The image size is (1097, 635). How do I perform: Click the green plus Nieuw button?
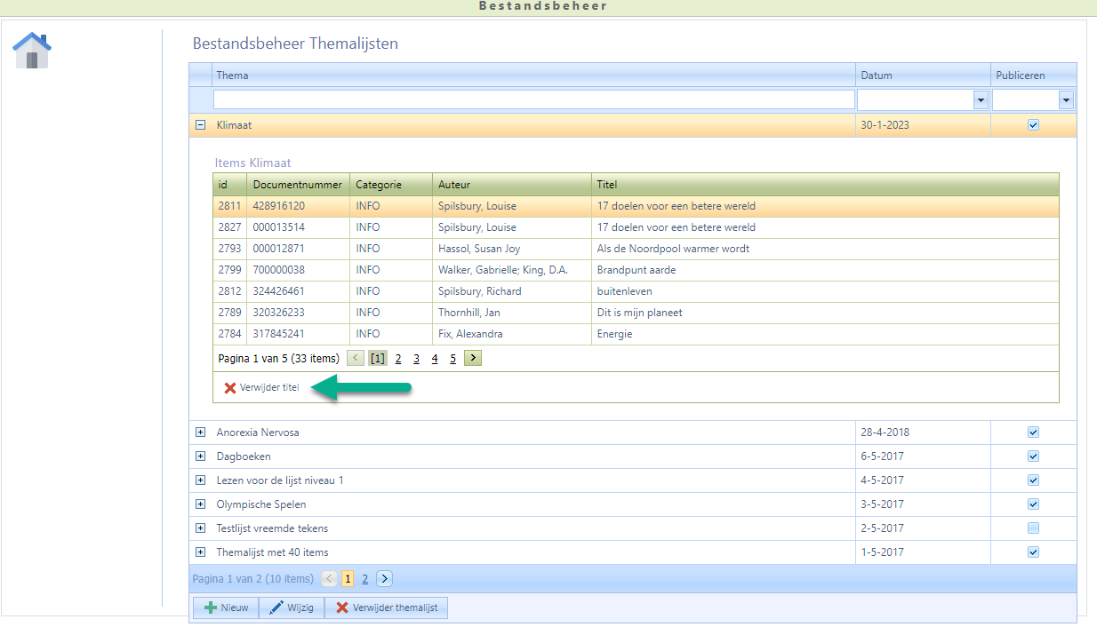pyautogui.click(x=226, y=607)
